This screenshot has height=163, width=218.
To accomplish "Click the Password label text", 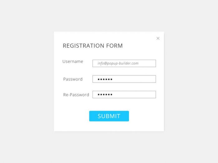I will [73, 79].
